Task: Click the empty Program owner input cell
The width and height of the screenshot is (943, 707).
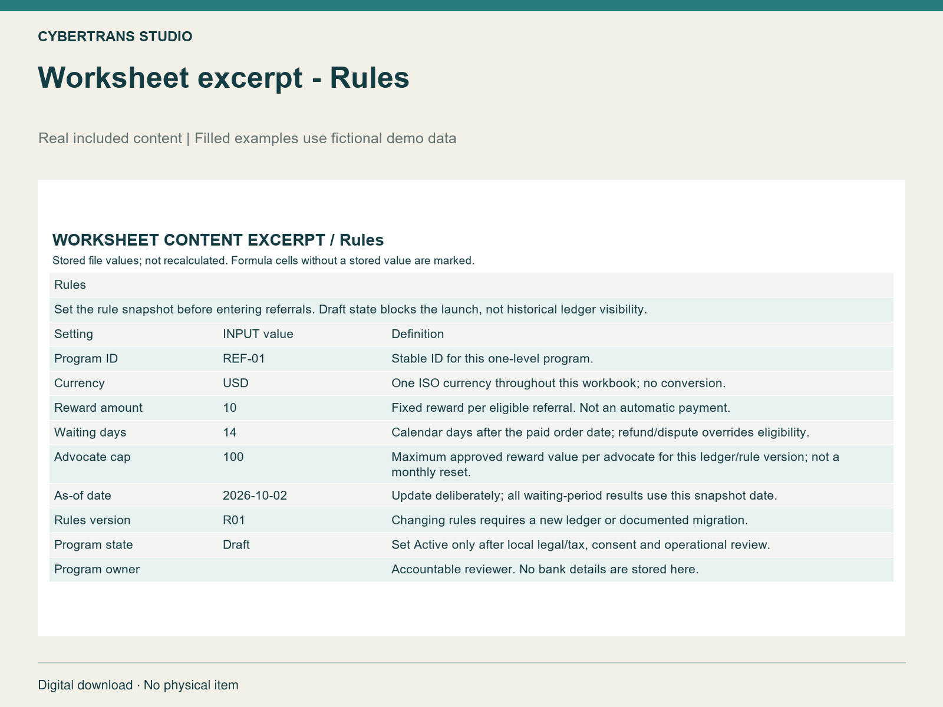Action: 302,570
